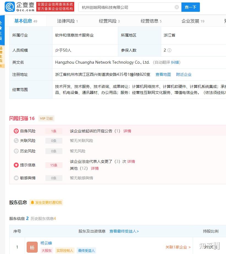This screenshot has width=226, height=254.
Task: Click the 15条 count for 提示信息
Action: 54,165
